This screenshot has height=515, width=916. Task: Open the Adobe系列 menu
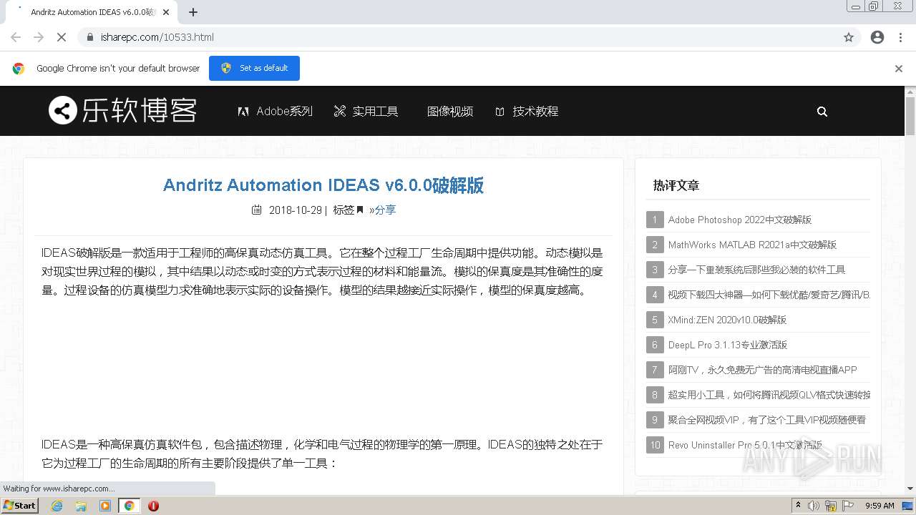click(x=276, y=112)
